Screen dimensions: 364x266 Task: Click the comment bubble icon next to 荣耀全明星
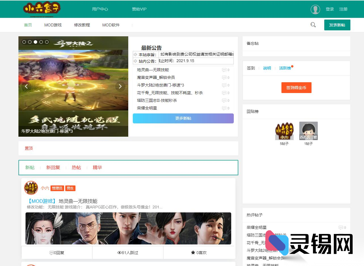(341, 227)
